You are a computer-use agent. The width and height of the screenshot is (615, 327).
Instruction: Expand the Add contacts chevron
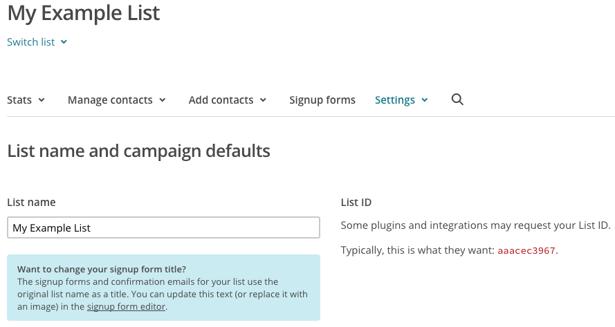pyautogui.click(x=264, y=100)
